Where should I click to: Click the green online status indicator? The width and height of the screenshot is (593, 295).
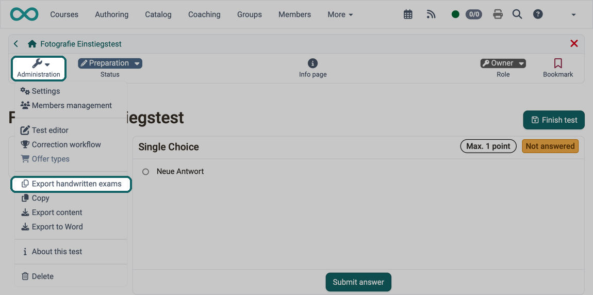coord(455,14)
